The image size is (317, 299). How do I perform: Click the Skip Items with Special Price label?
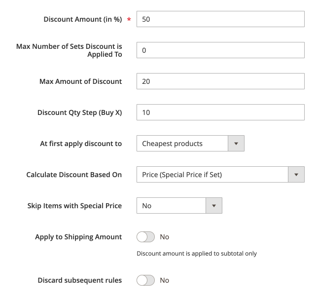(x=74, y=206)
